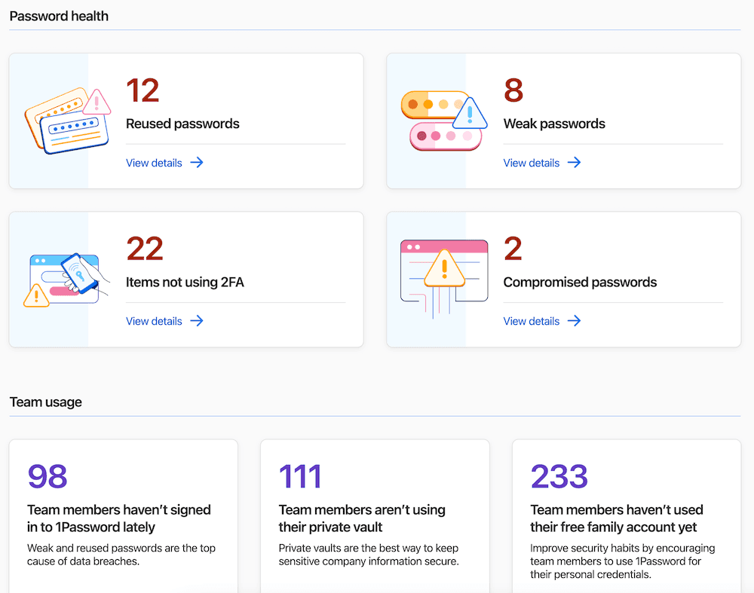Viewport: 754px width, 593px height.
Task: Open View details for Reused passwords
Action: (154, 163)
